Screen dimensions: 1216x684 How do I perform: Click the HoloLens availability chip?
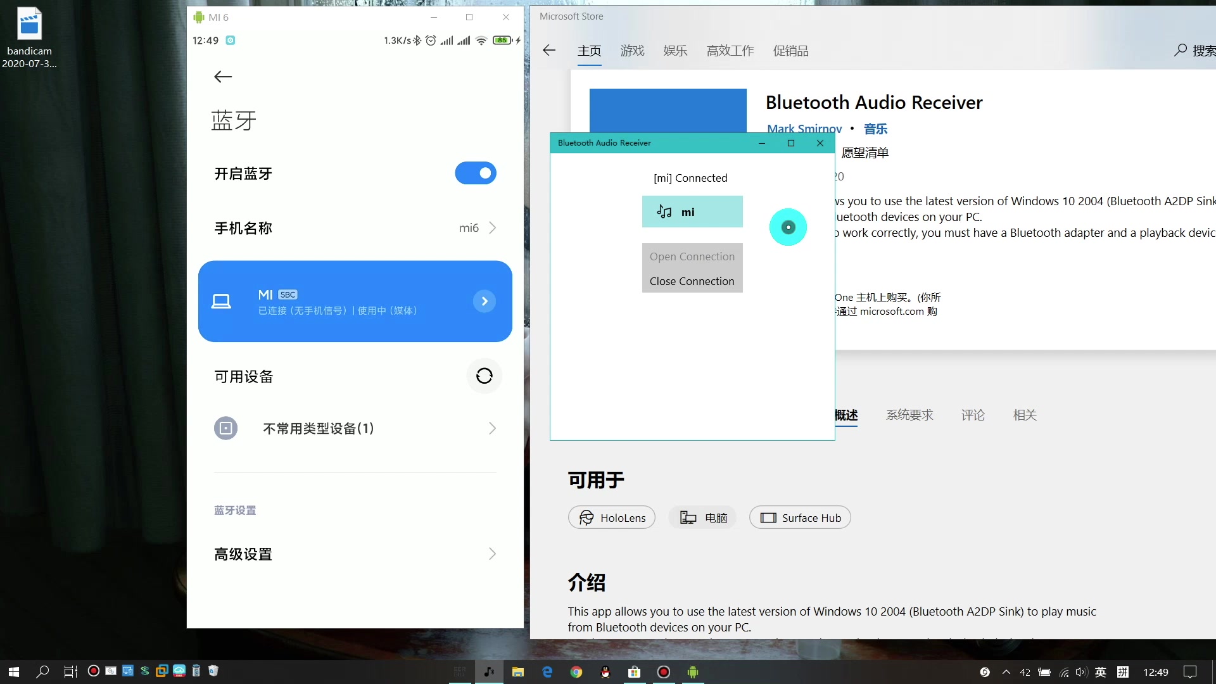pyautogui.click(x=612, y=517)
